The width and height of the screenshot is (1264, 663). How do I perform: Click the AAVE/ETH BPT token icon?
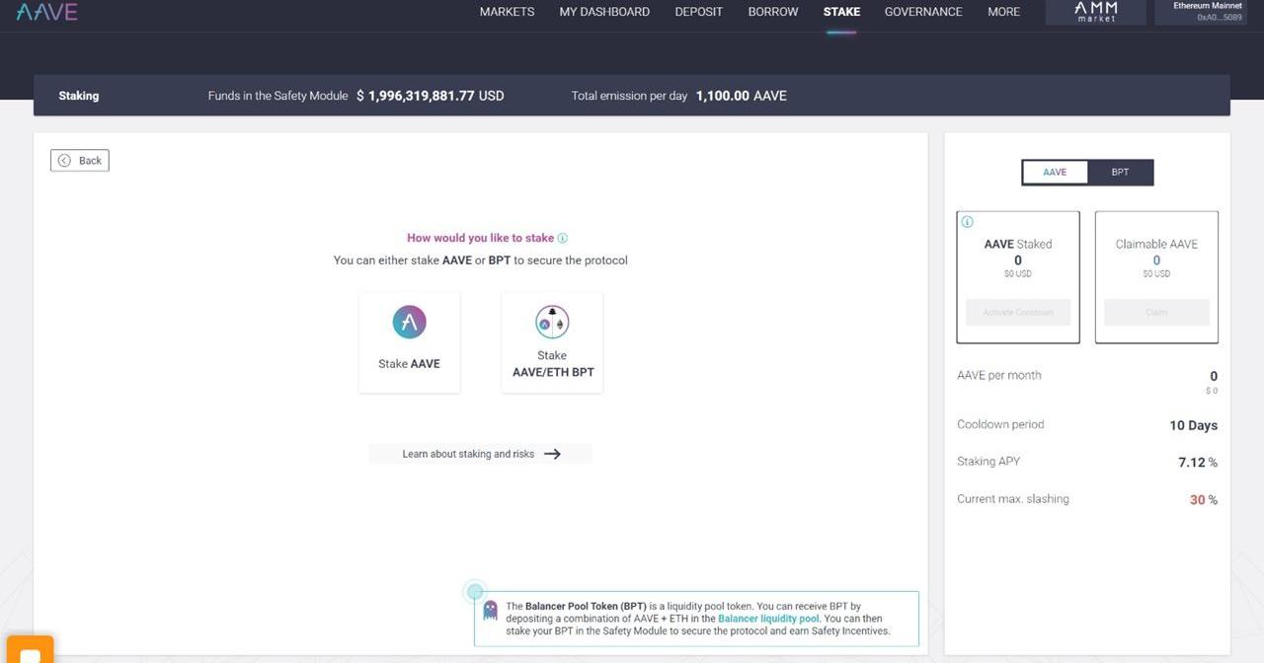(552, 322)
